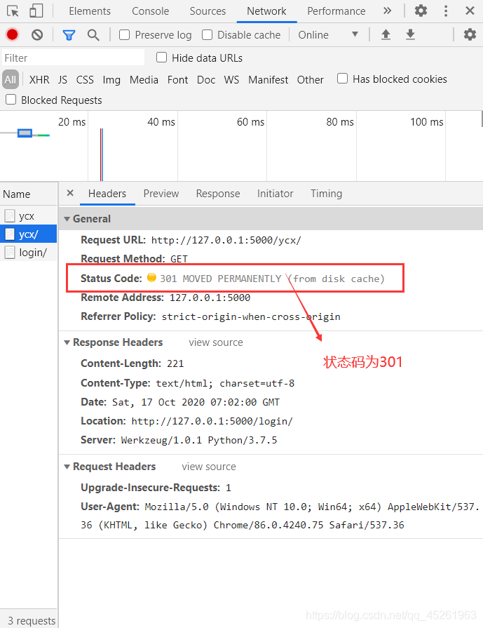The height and width of the screenshot is (628, 483).
Task: Filter requests by Img
Action: pos(111,80)
